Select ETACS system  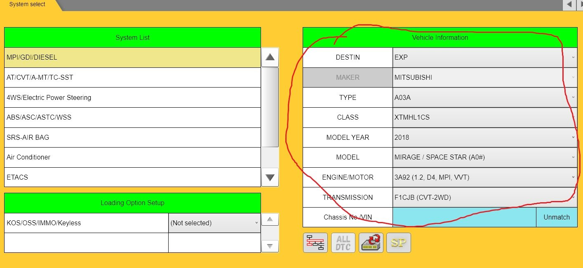132,177
